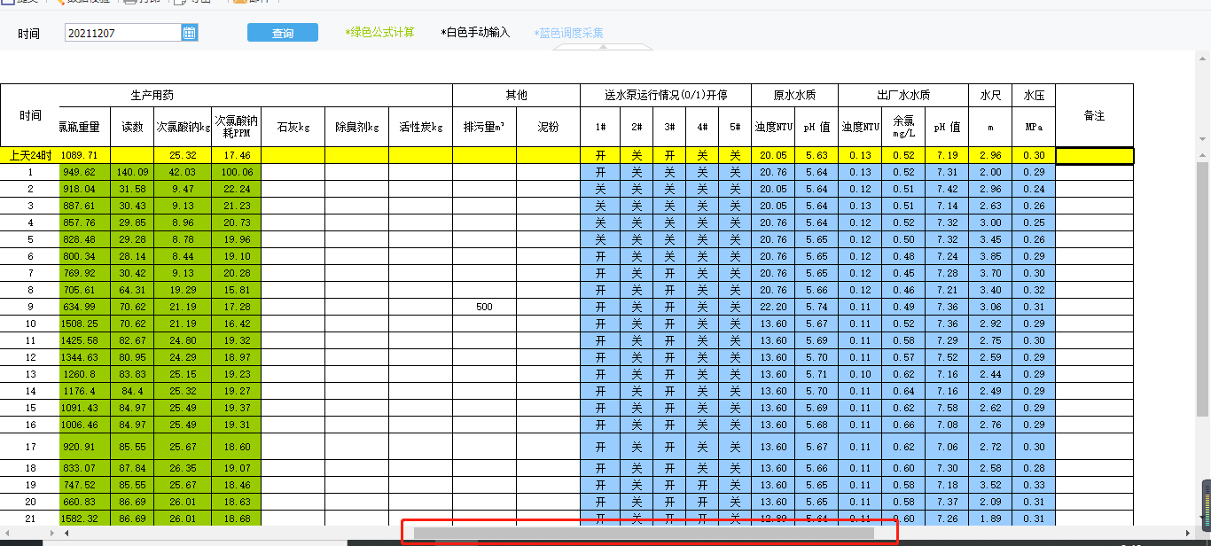Select the highlighted 备注 cell in 上天24时 row
Screen dimensions: 1211x546
(x=1094, y=155)
